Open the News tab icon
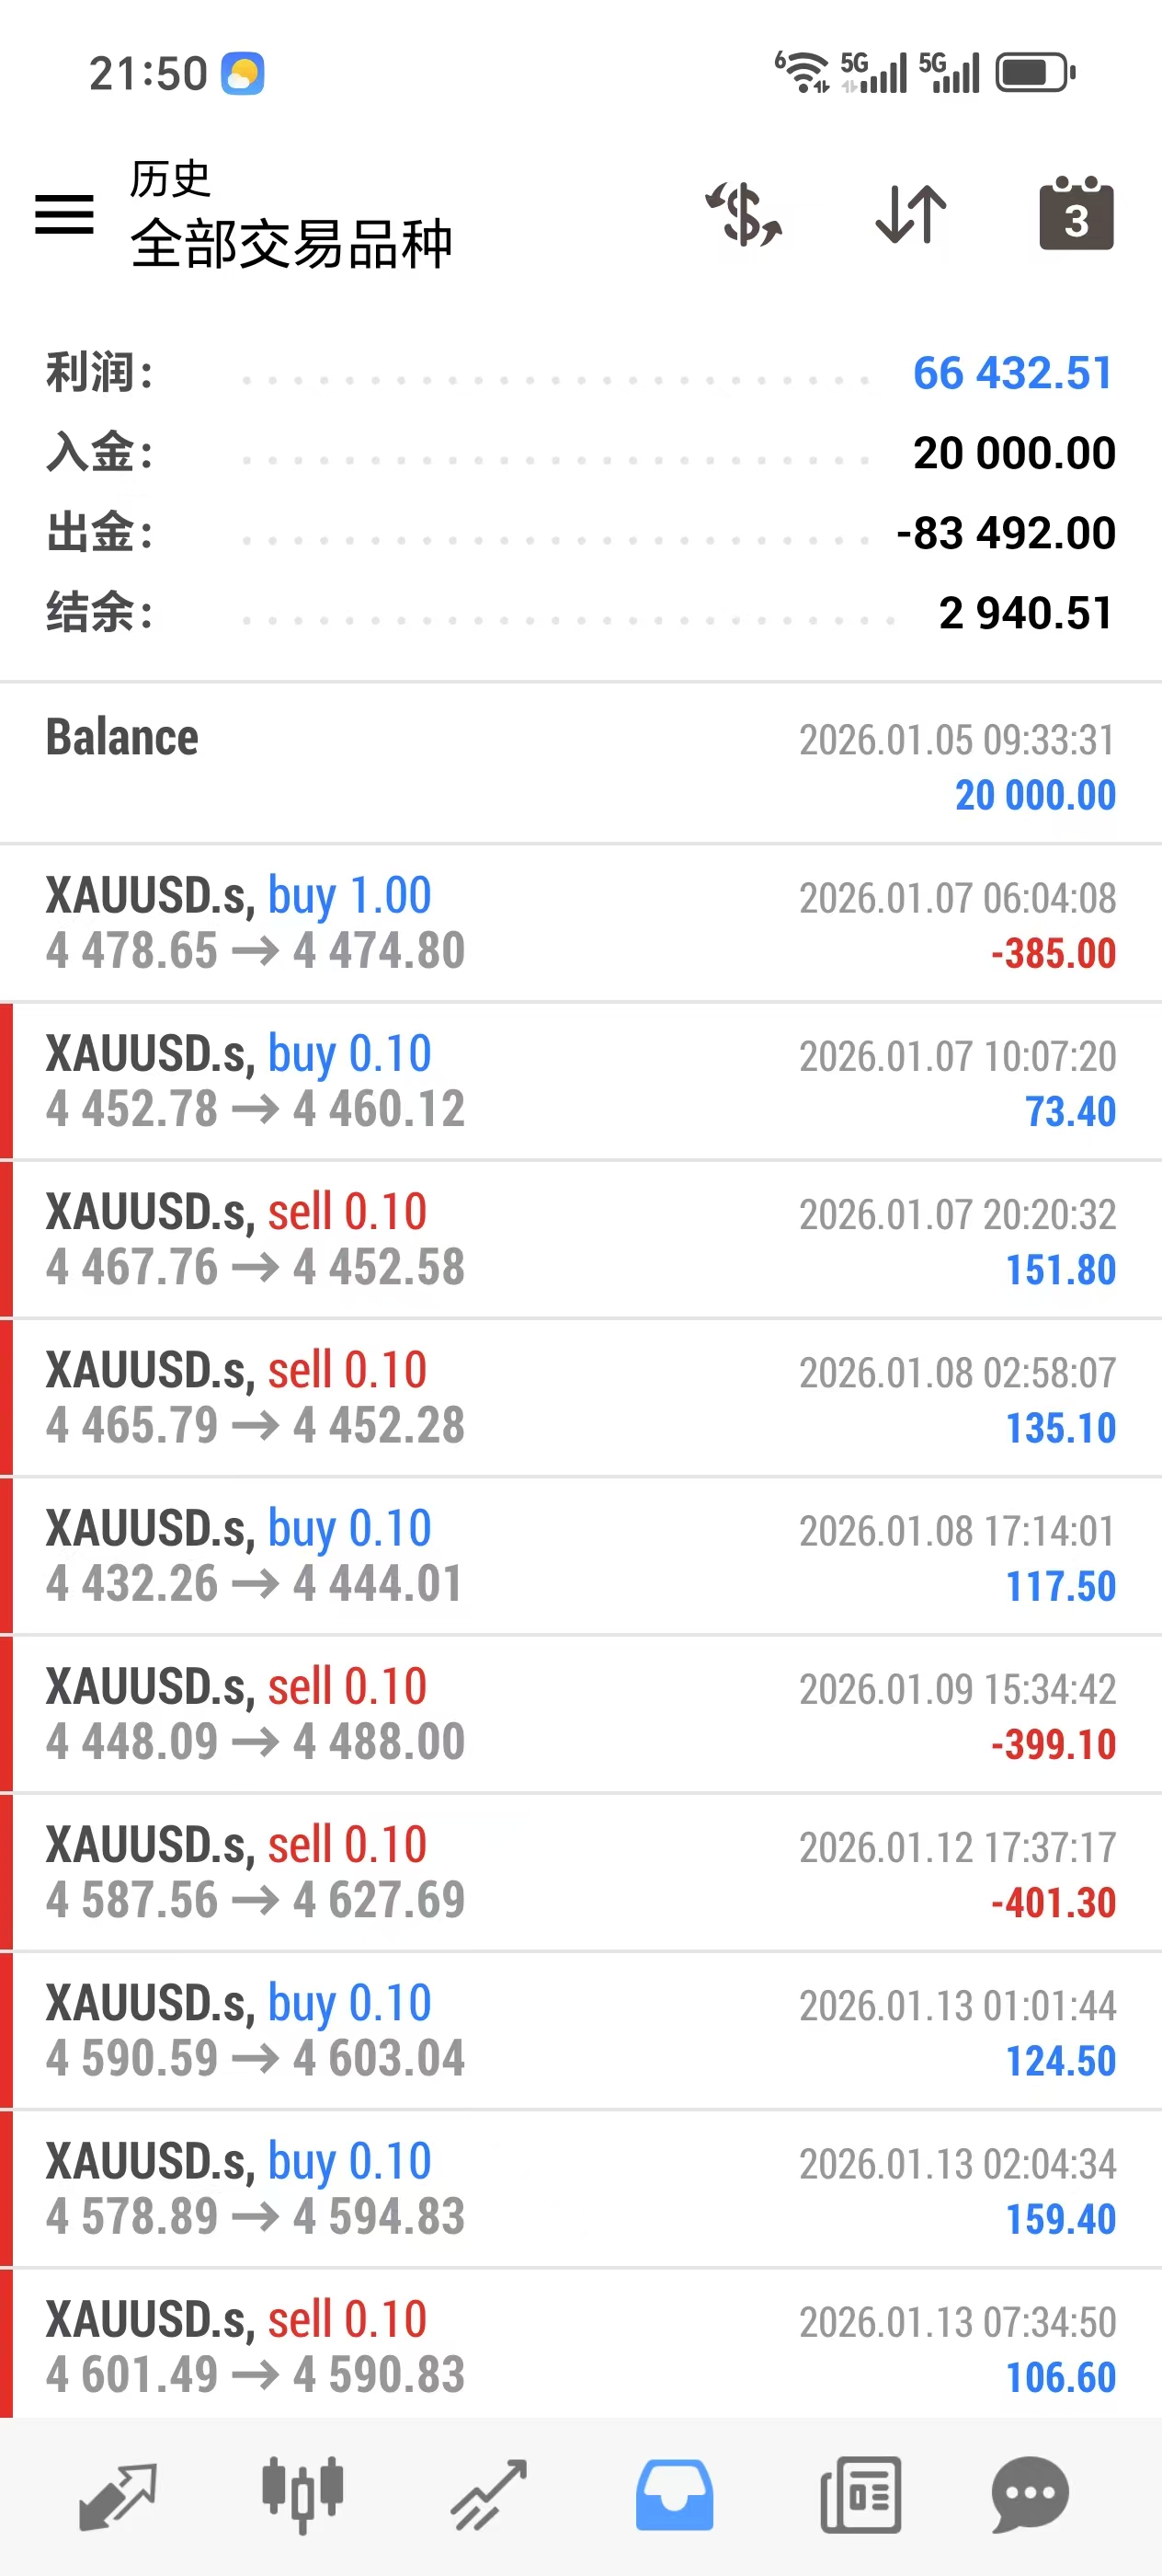 tap(860, 2496)
